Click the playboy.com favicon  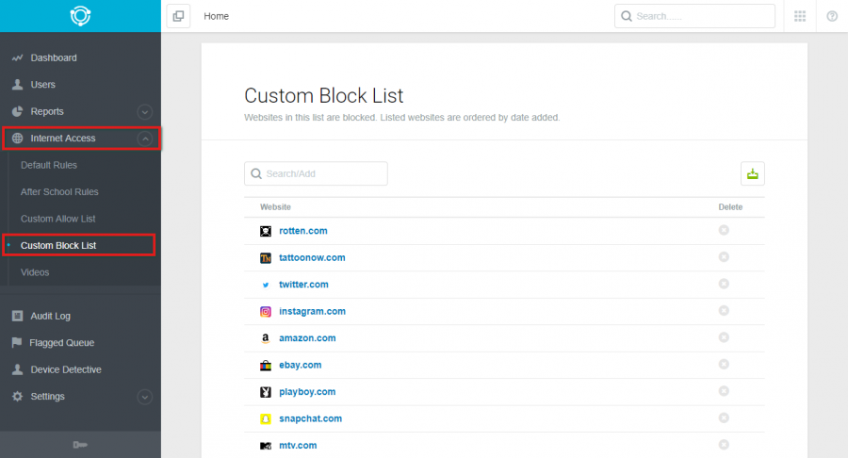coord(266,392)
